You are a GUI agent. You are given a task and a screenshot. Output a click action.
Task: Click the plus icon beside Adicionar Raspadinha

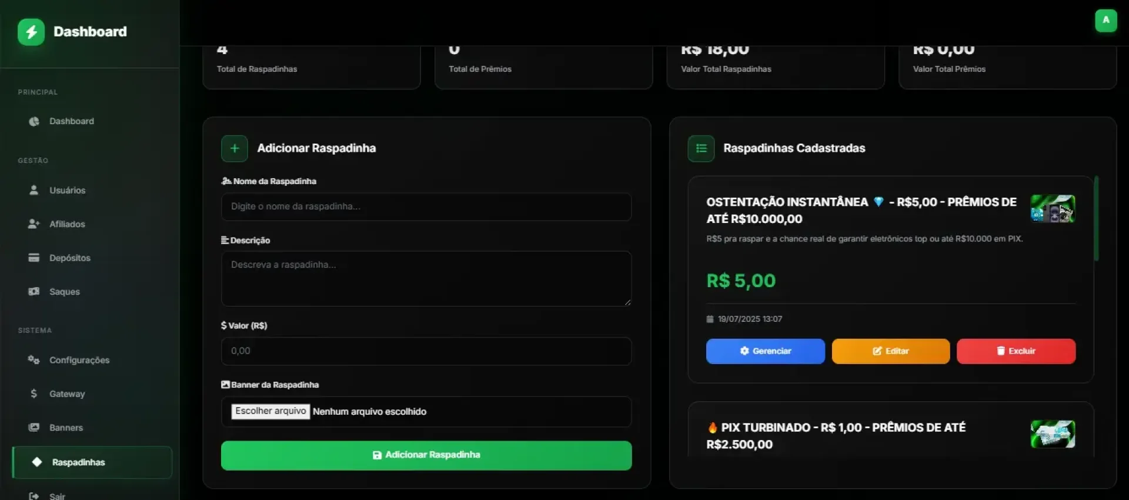point(234,148)
